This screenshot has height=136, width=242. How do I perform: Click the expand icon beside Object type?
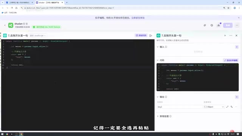click(227, 107)
